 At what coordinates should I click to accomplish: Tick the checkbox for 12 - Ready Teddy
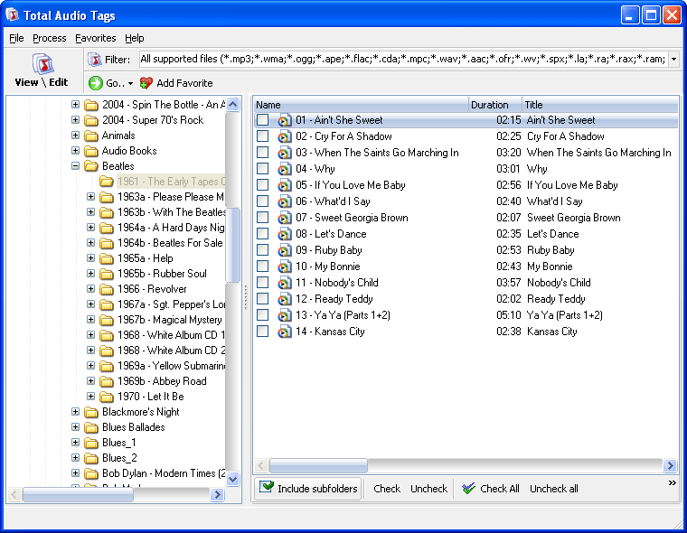(262, 299)
